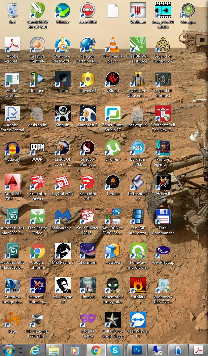
Task: Open Photoshop from the taskbar
Action: point(137,350)
